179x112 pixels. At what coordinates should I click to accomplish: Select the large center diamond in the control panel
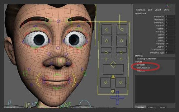[x=113, y=64]
